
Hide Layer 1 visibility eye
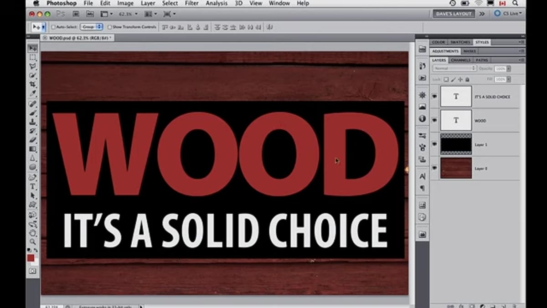(434, 144)
